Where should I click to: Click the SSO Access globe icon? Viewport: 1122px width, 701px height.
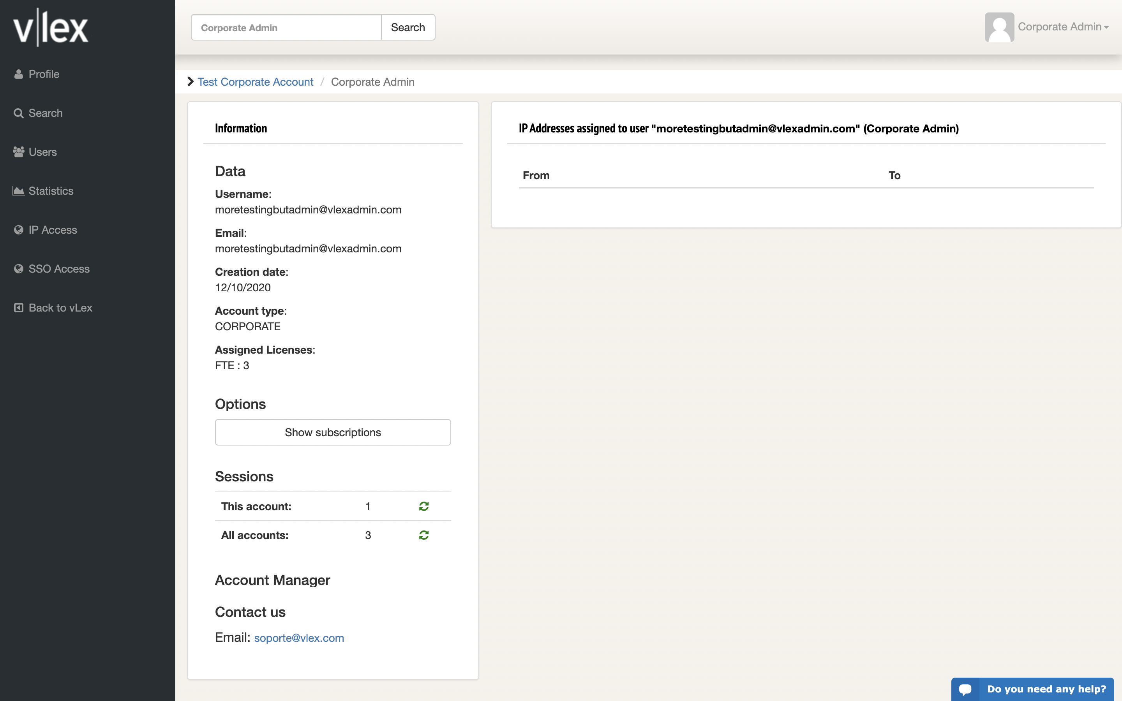click(x=19, y=269)
